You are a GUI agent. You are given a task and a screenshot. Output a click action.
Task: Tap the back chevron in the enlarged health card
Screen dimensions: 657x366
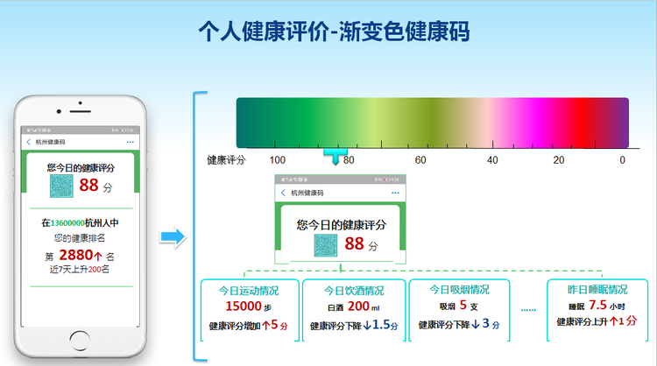[x=283, y=193]
